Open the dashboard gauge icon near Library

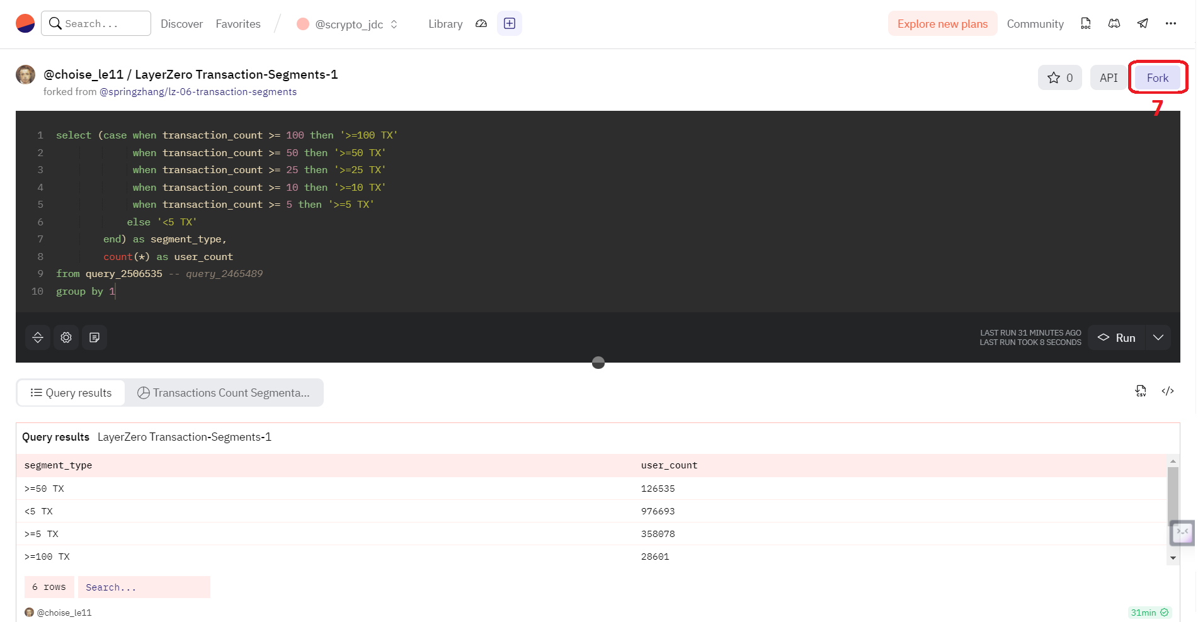click(481, 24)
